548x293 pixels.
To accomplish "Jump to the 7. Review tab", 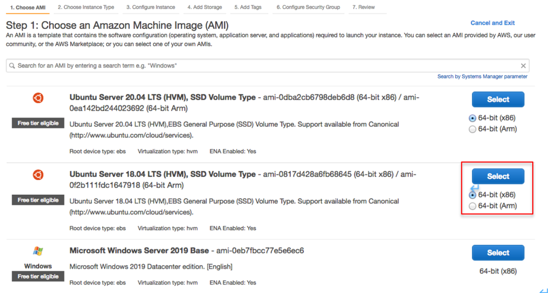I will pyautogui.click(x=363, y=7).
